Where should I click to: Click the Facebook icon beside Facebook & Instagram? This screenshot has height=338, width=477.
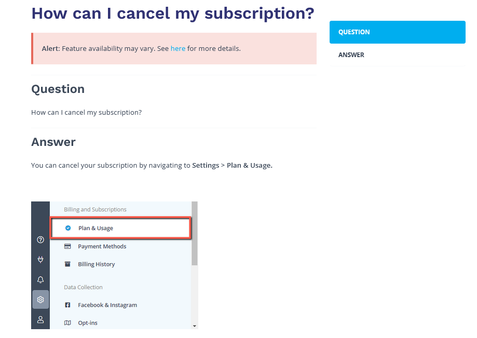click(x=68, y=305)
